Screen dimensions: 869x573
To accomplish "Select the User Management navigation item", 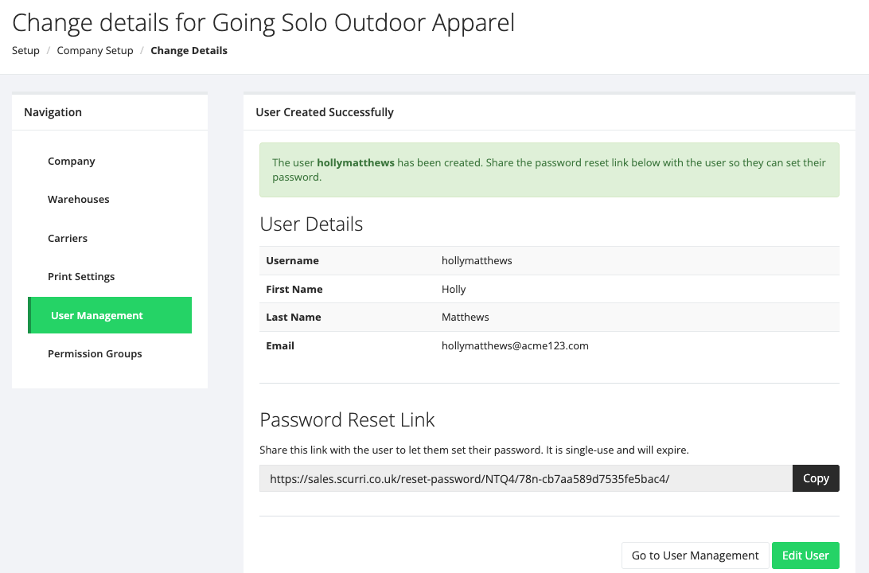I will click(110, 315).
